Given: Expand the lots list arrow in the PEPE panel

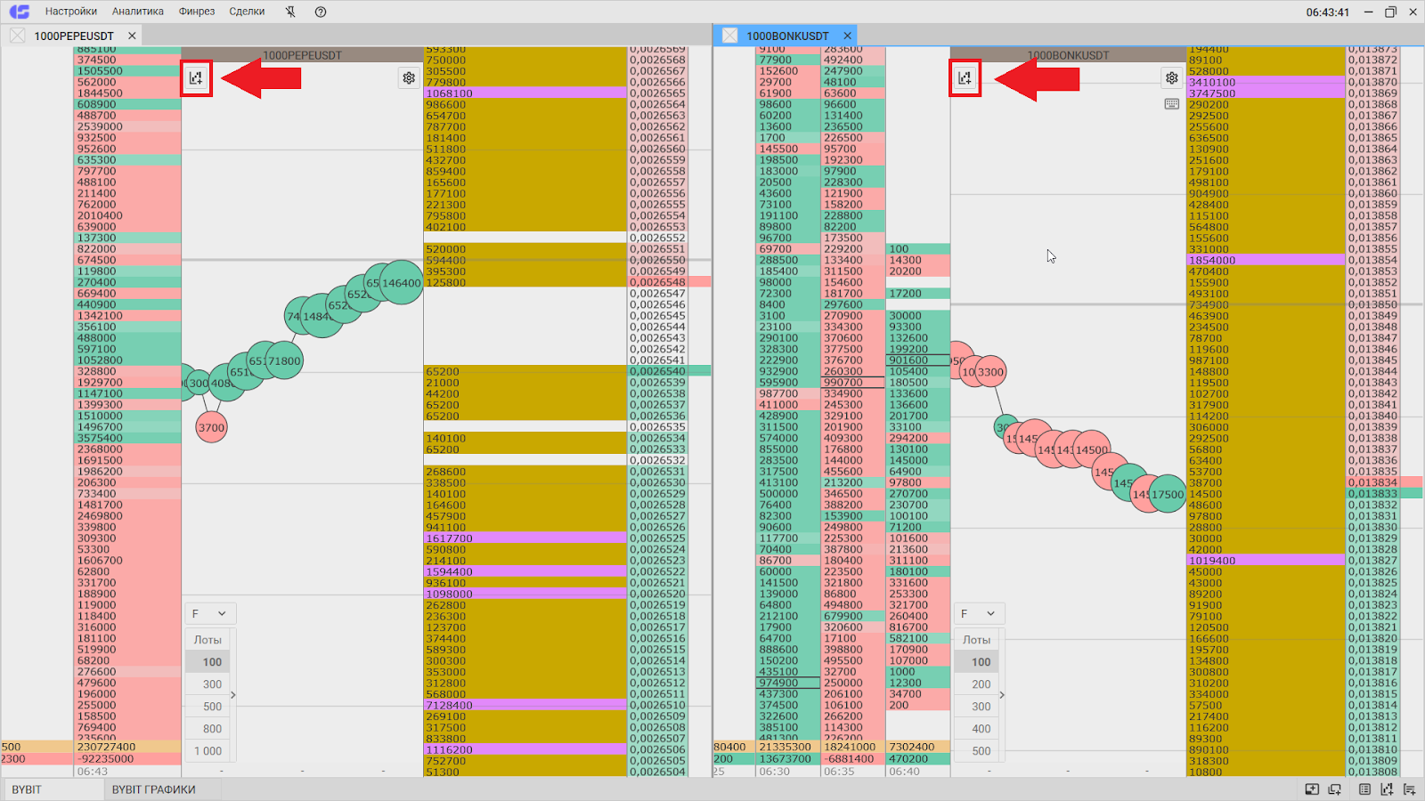Looking at the screenshot, I should point(233,695).
